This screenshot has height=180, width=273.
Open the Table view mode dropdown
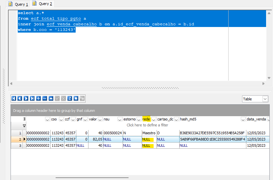coord(265,99)
